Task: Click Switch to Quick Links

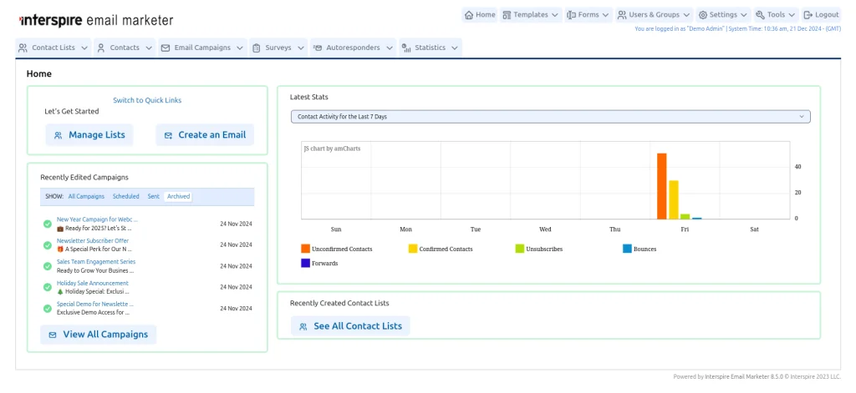Action: click(x=147, y=100)
